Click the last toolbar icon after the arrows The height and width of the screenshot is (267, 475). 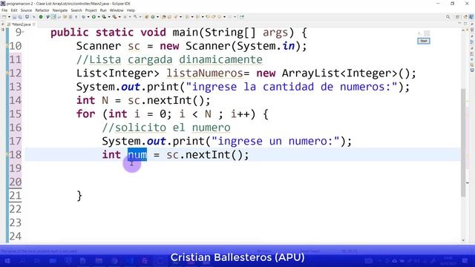click(241, 17)
